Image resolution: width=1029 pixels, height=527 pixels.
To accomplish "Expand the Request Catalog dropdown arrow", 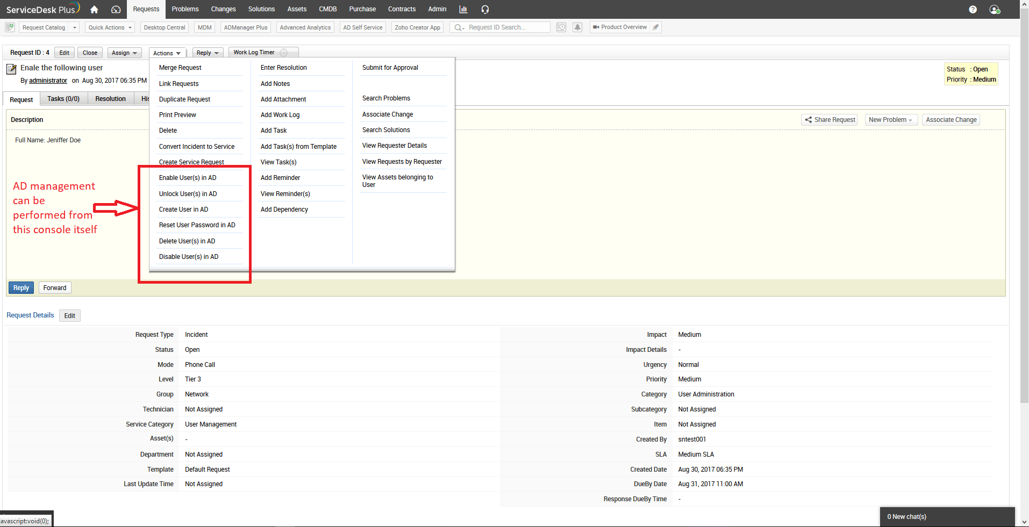I will [75, 27].
